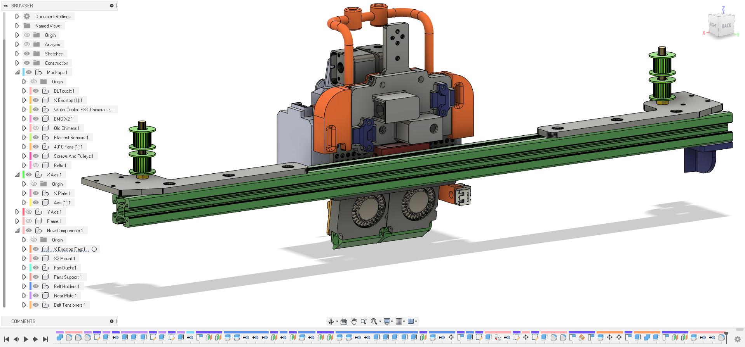Image resolution: width=745 pixels, height=347 pixels.
Task: Click the BROWSER panel header
Action: click(59, 6)
